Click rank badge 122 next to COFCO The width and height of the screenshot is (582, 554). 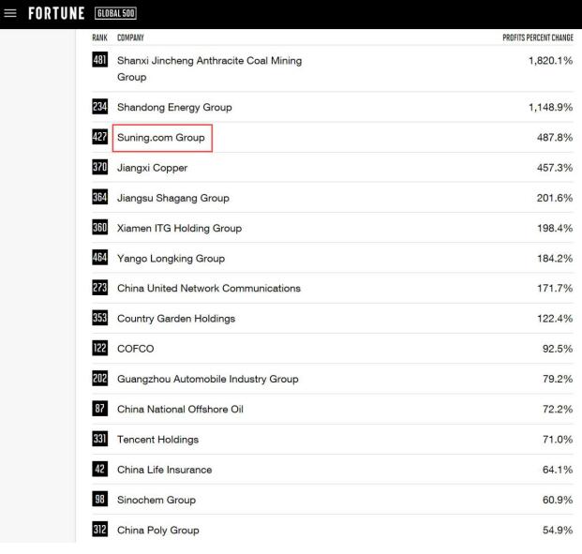click(x=100, y=348)
